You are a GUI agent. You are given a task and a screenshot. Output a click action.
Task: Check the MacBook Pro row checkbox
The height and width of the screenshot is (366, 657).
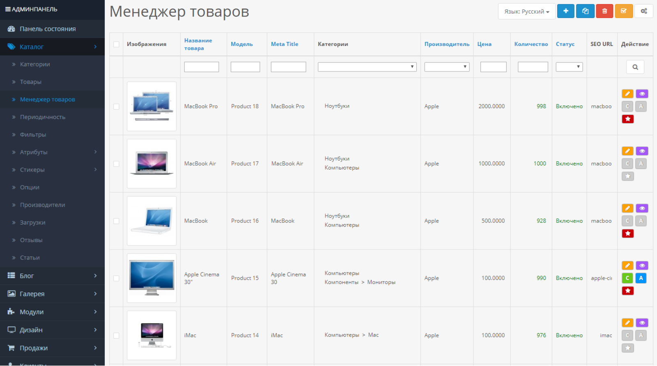click(116, 106)
